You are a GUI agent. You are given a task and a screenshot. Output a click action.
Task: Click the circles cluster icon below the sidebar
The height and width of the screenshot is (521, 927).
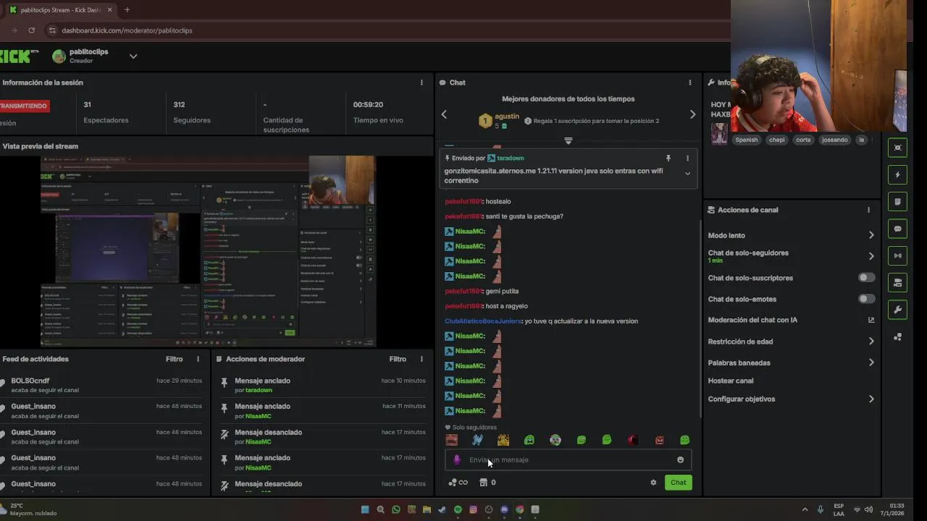click(898, 336)
